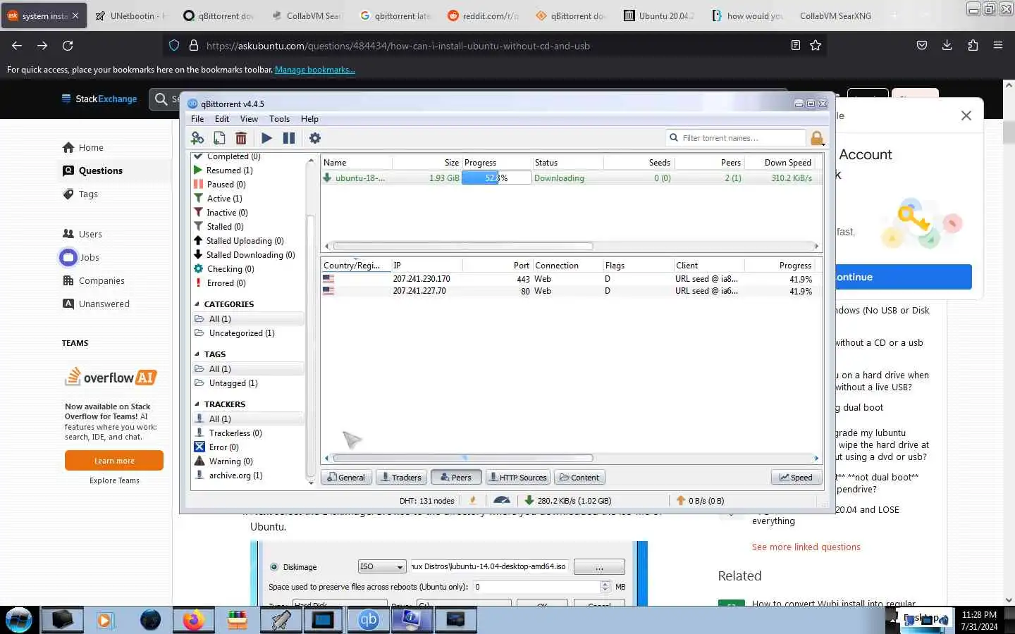
Task: Click the Add torrent link toolbar icon
Action: coord(197,138)
